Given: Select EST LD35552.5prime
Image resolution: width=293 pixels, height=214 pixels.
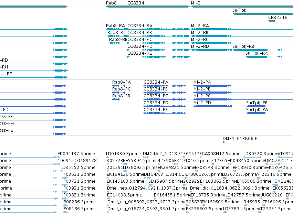Looking at the screenshot, I should point(78,168).
